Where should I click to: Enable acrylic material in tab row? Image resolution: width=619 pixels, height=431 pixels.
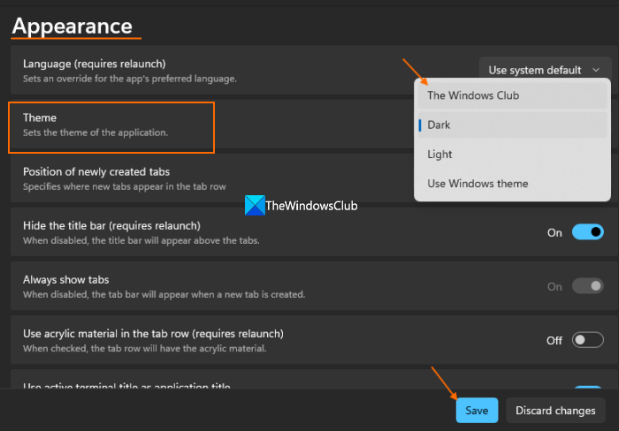587,340
